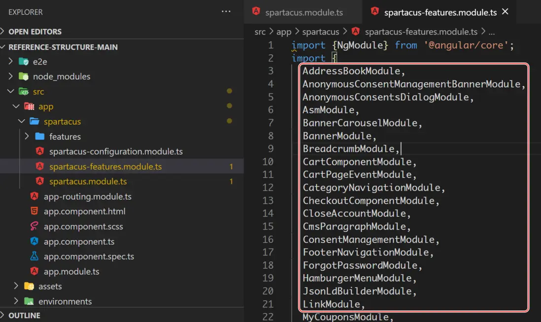Close the spartacus-features.module.ts tab

pos(505,12)
